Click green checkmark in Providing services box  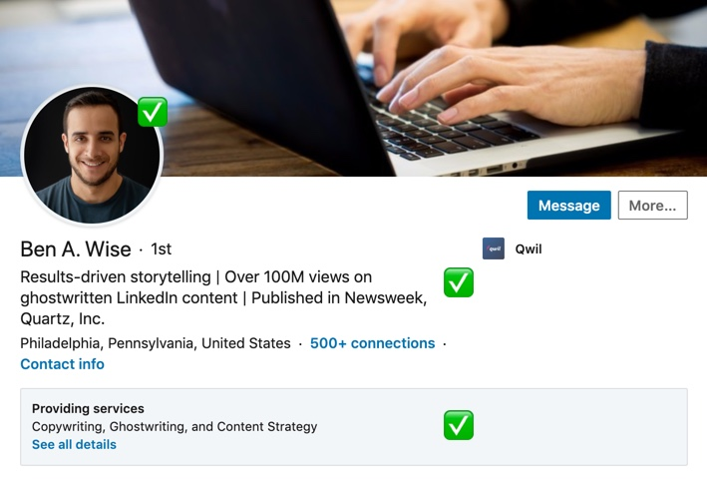[x=458, y=425]
